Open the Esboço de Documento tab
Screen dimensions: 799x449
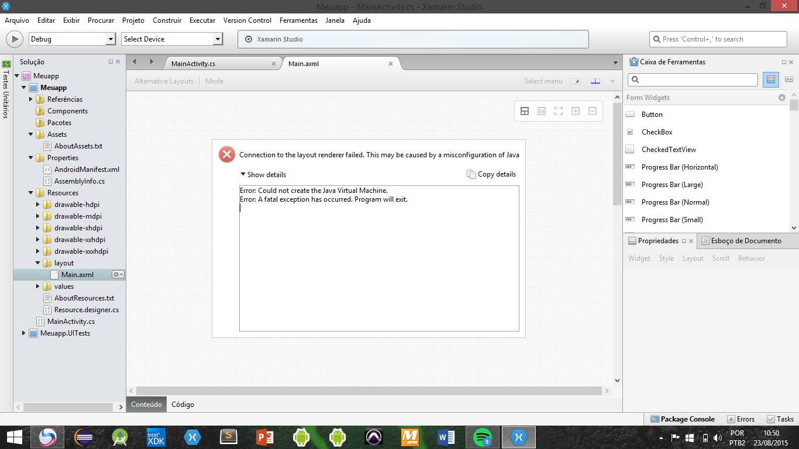click(741, 241)
